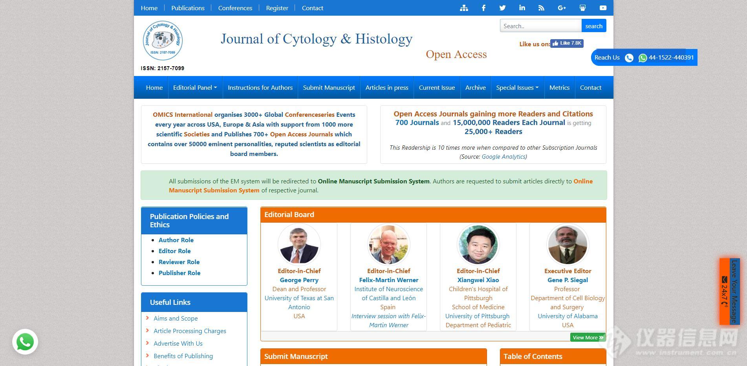The width and height of the screenshot is (747, 366).
Task: Click the Facebook Like 7.8K button
Action: [x=567, y=43]
